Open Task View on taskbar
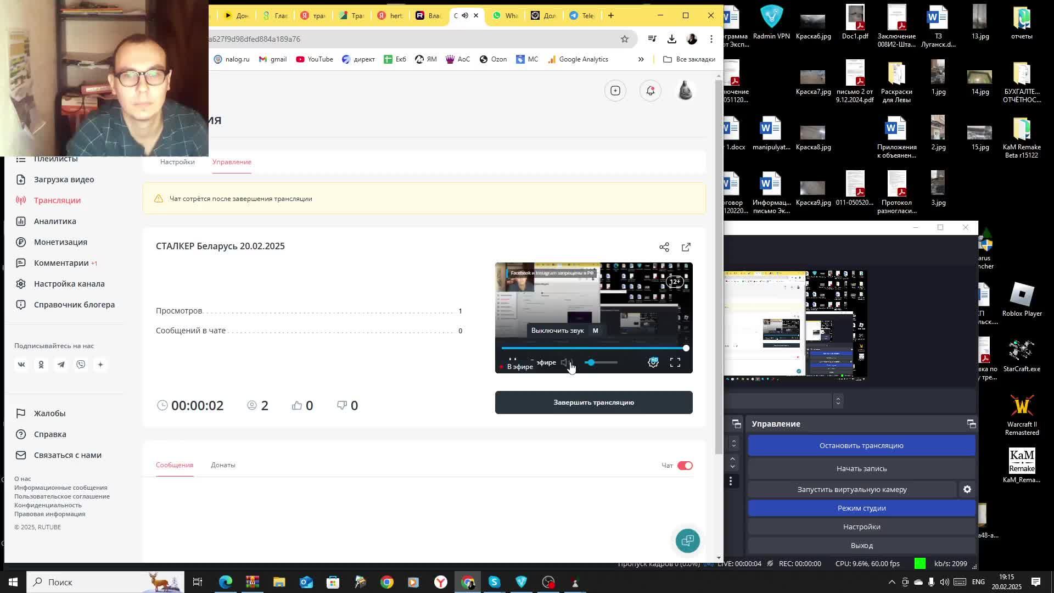Image resolution: width=1054 pixels, height=593 pixels. (x=198, y=582)
